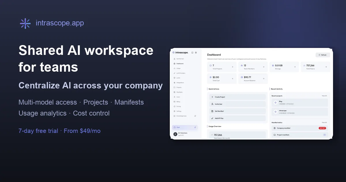Click the Set Manifest quick action

click(237, 111)
